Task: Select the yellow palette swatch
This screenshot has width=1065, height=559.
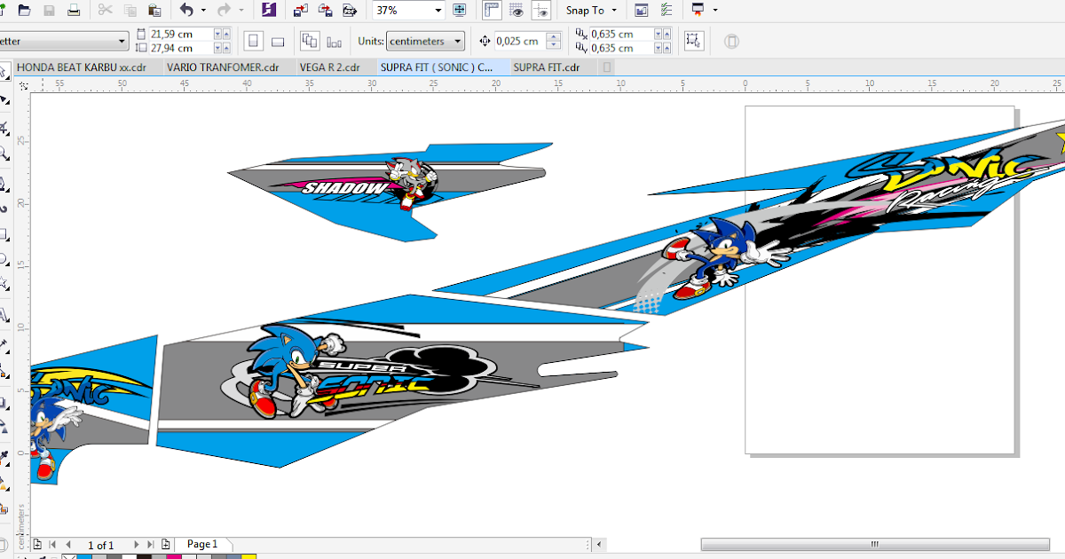Action: [x=249, y=556]
